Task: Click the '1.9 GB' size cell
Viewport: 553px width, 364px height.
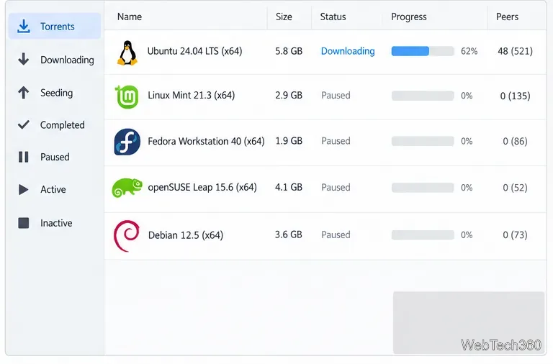Action: [289, 141]
